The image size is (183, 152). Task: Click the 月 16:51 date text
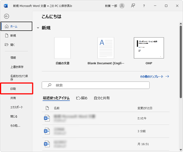point(143,144)
